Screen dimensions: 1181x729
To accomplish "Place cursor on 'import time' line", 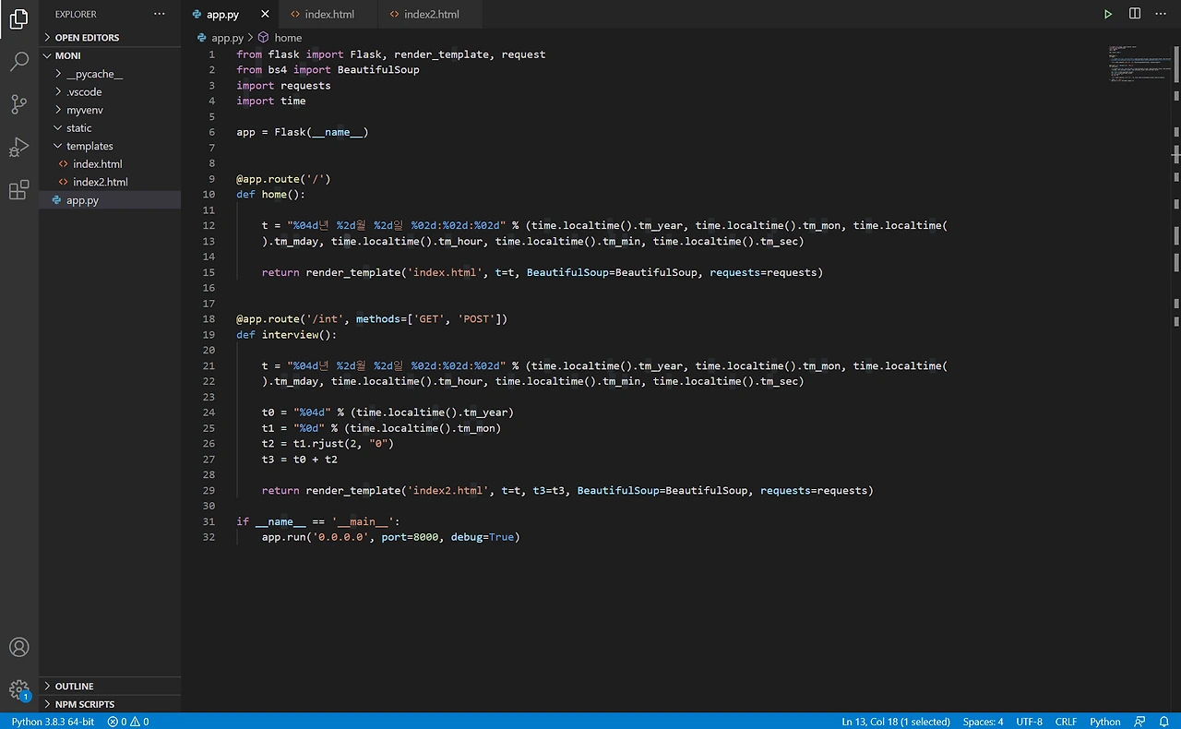I will pyautogui.click(x=271, y=102).
